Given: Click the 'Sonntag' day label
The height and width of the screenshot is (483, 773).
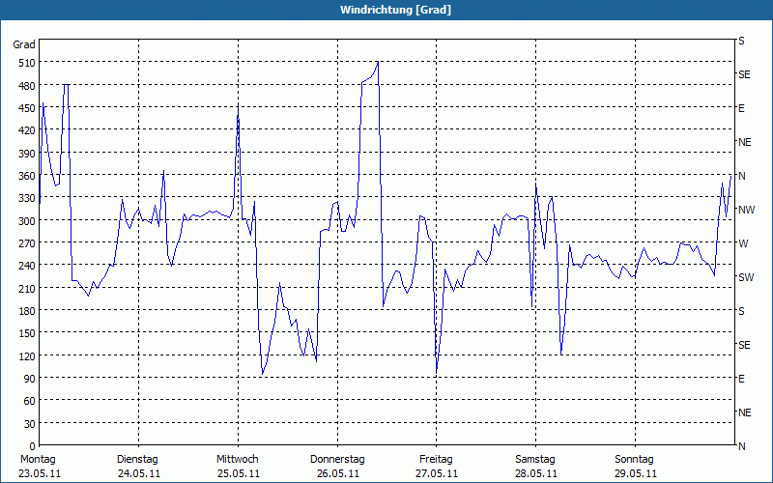Looking at the screenshot, I should pyautogui.click(x=634, y=460).
